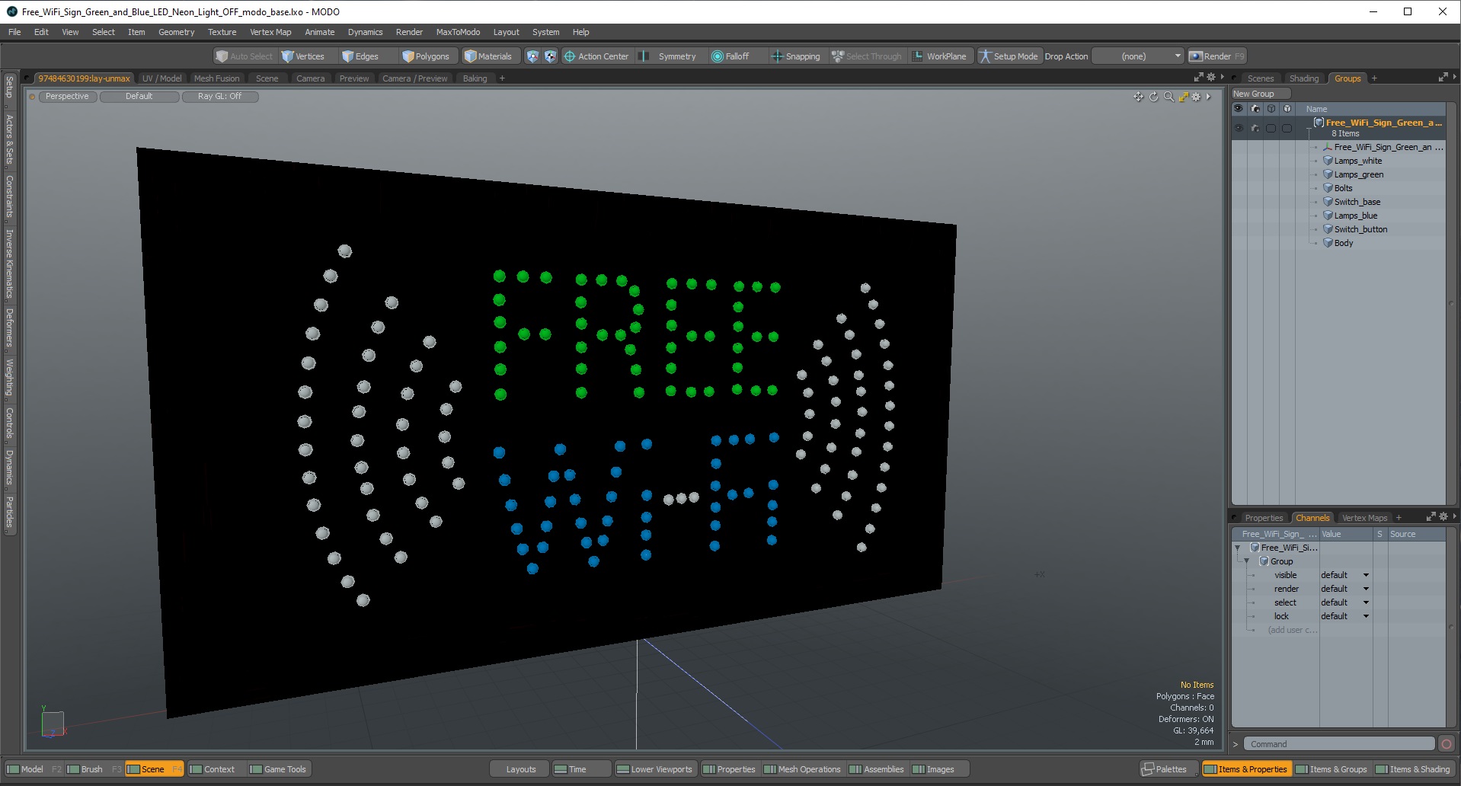
Task: Click the item selection mode icon before Action Center
Action: coord(532,56)
